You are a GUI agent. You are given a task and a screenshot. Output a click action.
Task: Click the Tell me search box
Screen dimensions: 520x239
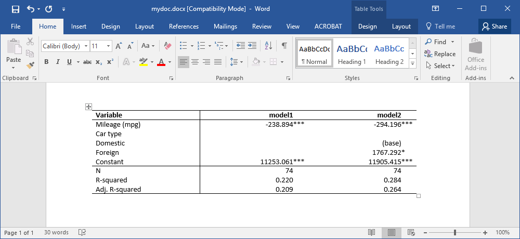click(440, 26)
